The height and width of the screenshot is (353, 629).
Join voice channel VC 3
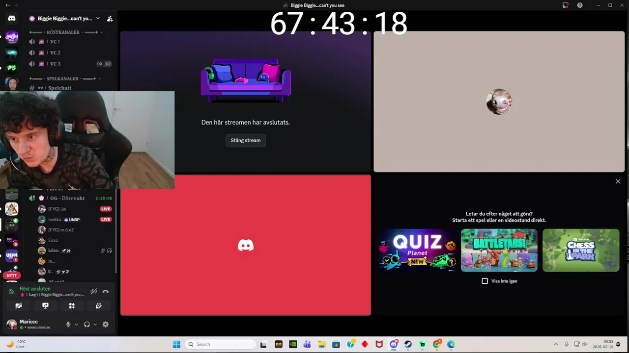click(x=70, y=64)
